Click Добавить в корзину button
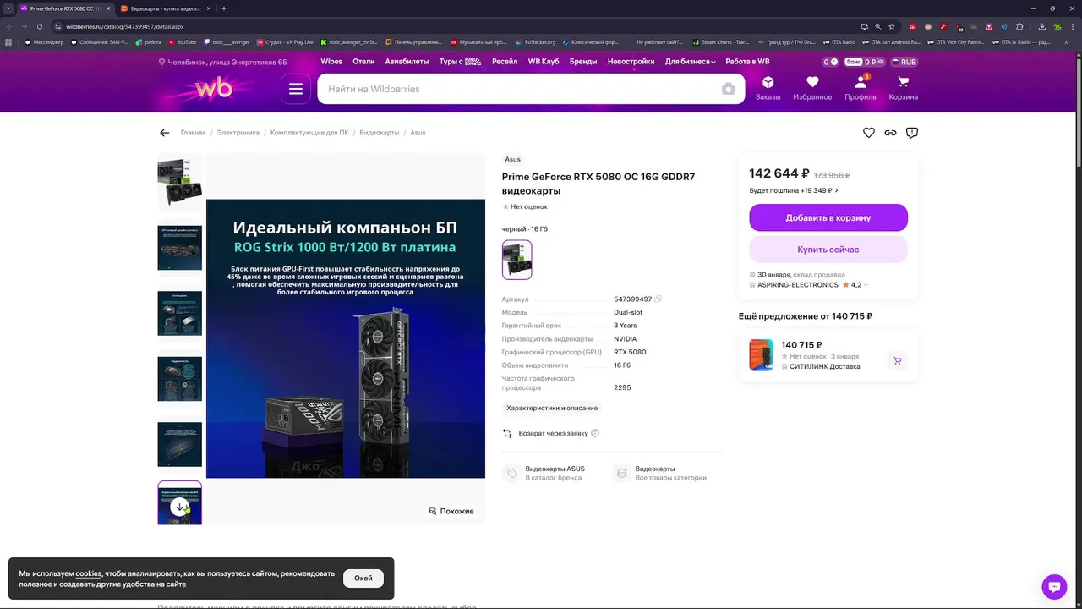The height and width of the screenshot is (609, 1082). point(828,217)
